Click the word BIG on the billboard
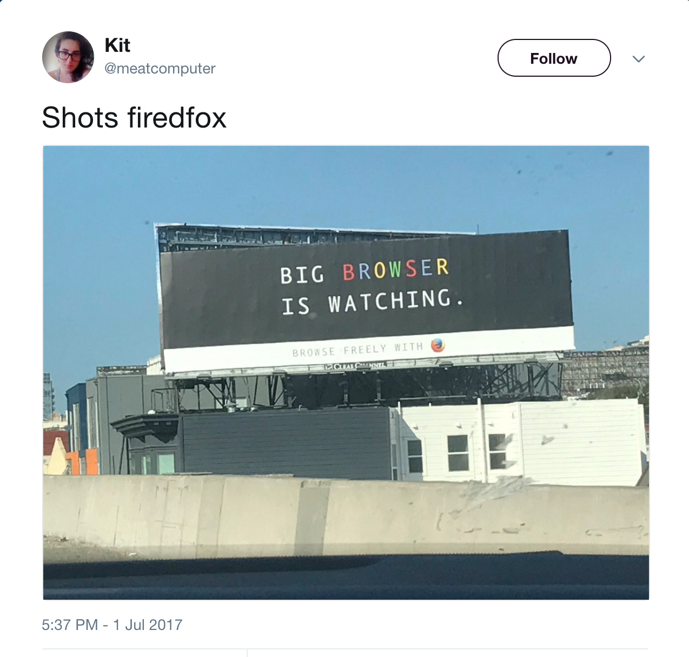This screenshot has width=689, height=657. coord(302,274)
